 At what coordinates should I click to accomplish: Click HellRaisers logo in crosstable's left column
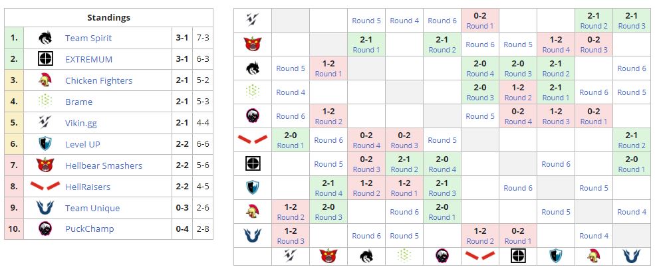(x=253, y=140)
